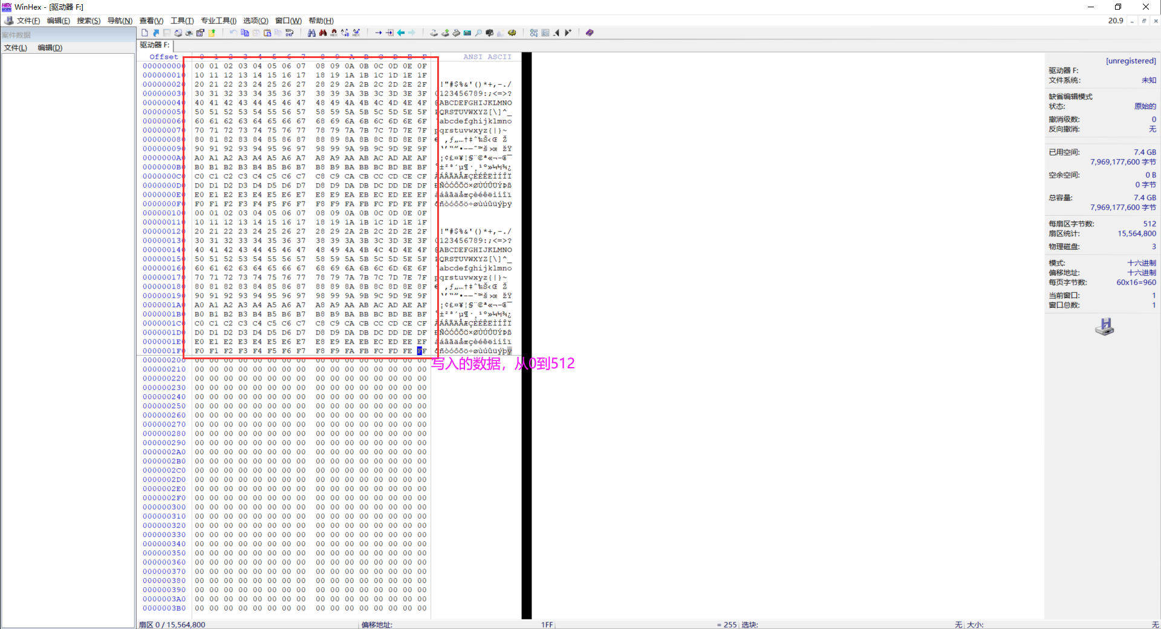Open the 导航(N) menu
The height and width of the screenshot is (629, 1161).
pyautogui.click(x=120, y=21)
